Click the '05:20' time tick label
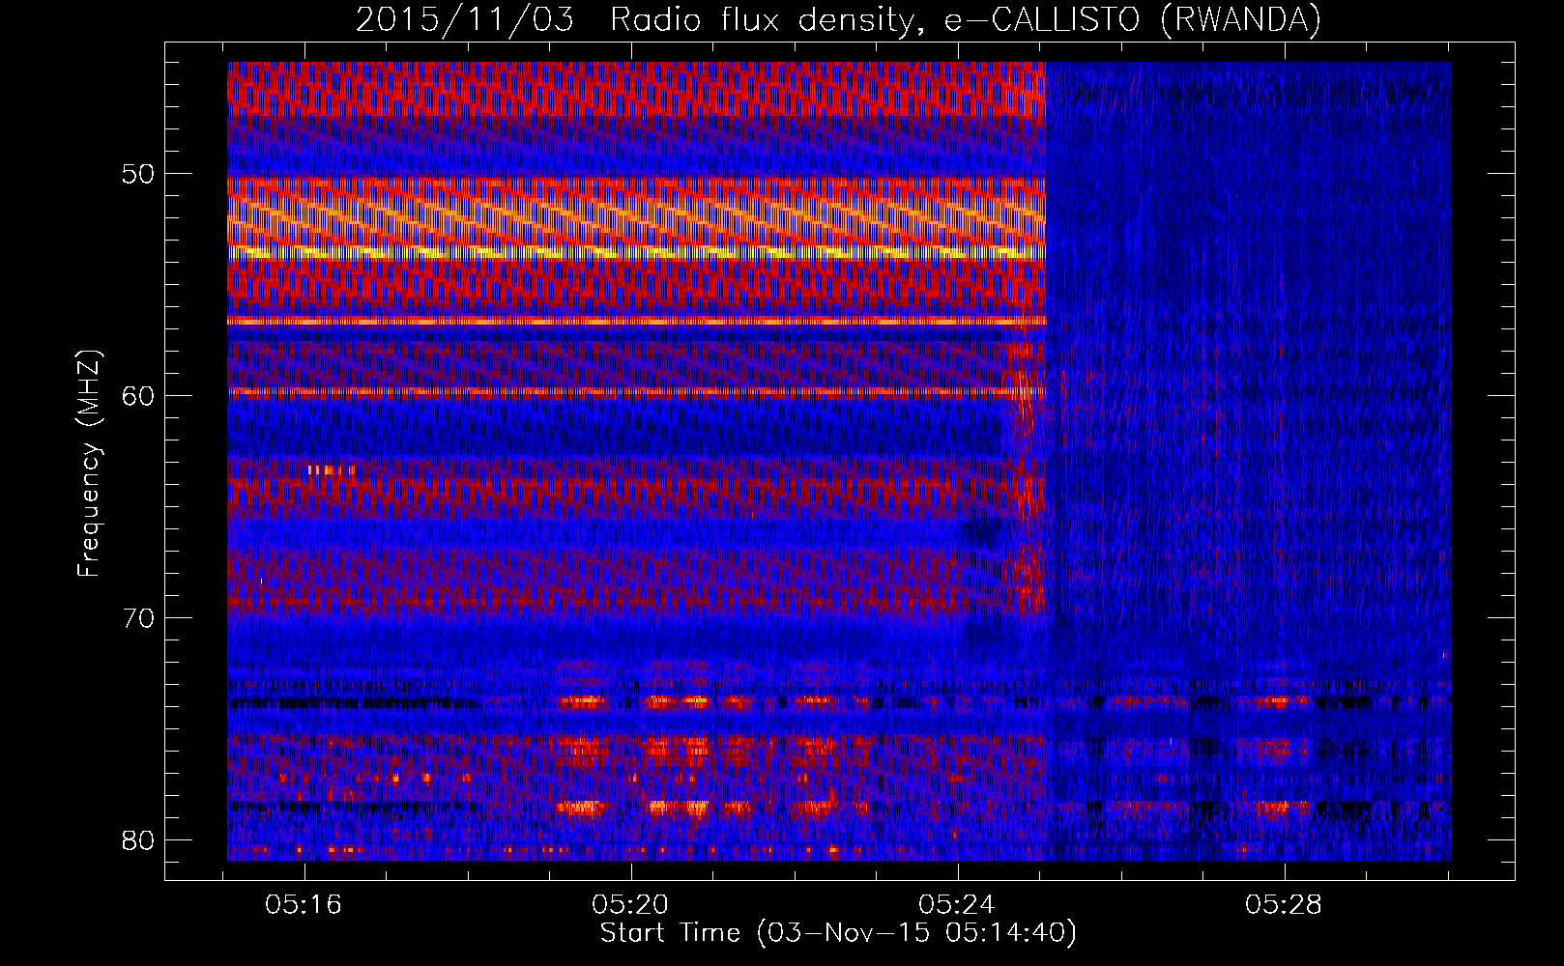The image size is (1564, 966). tap(631, 905)
